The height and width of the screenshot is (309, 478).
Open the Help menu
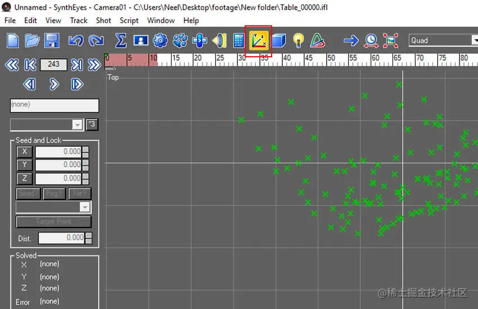[x=191, y=20]
